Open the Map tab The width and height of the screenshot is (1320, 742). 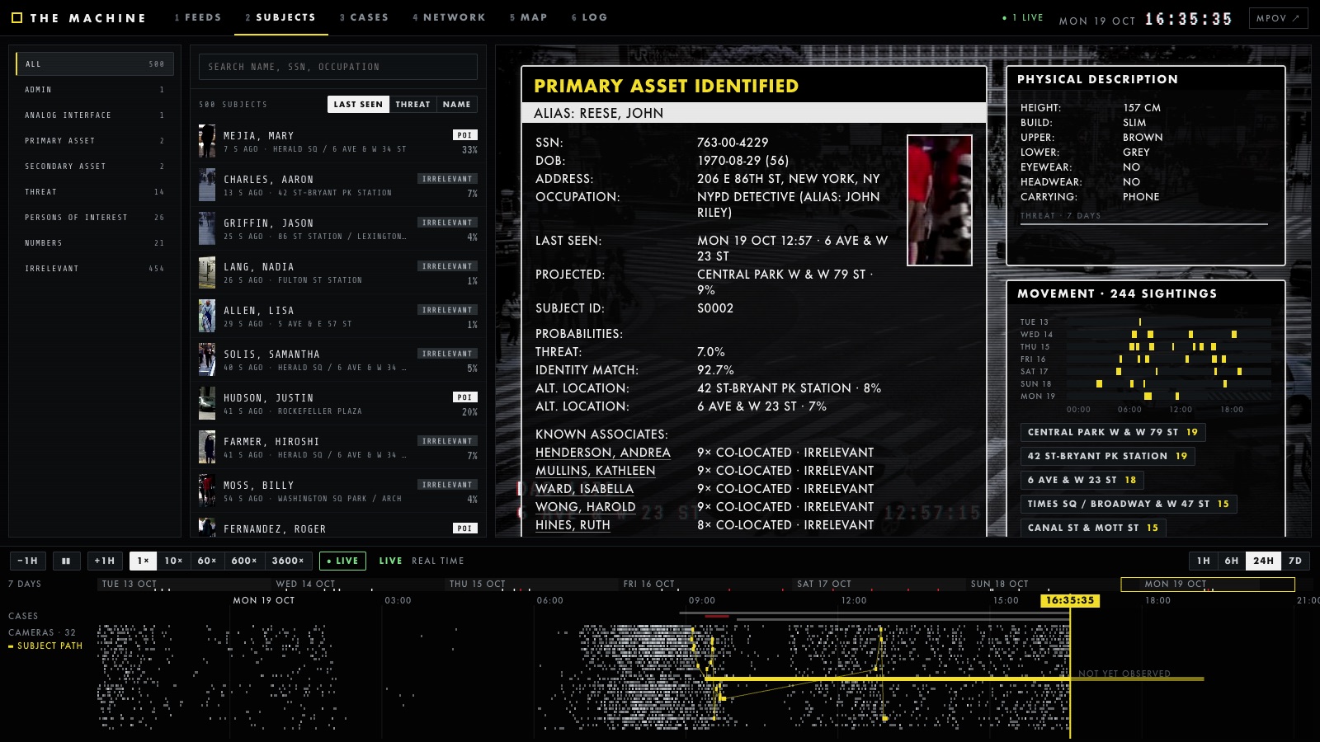point(528,17)
